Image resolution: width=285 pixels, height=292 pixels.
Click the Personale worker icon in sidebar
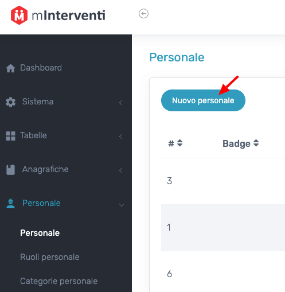[x=10, y=204]
